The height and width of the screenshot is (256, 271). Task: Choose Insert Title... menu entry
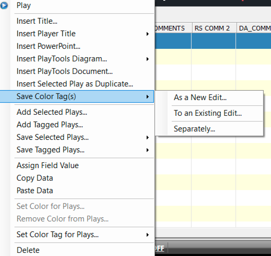coord(37,21)
